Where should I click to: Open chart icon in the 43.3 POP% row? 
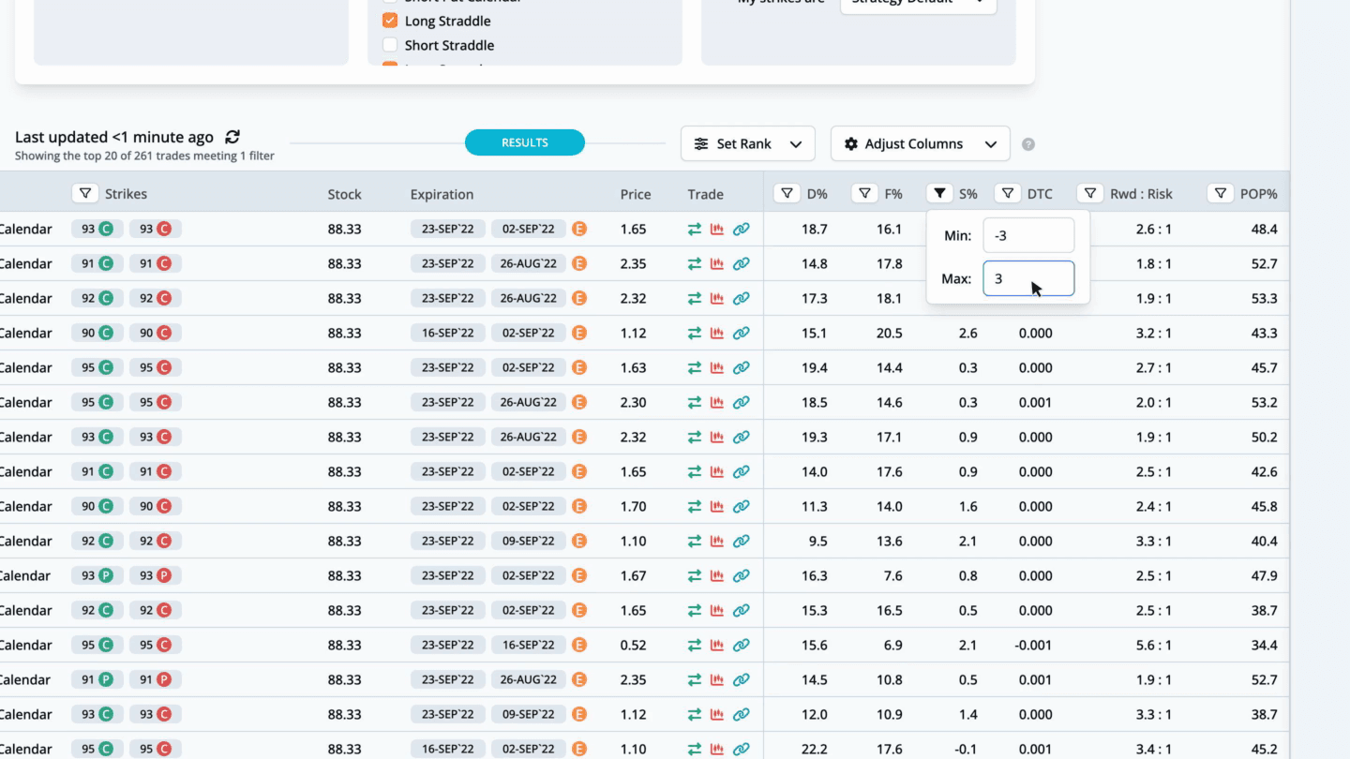tap(717, 333)
